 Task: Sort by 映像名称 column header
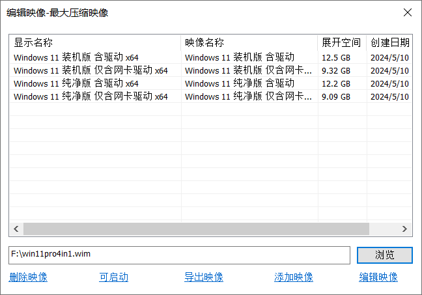pos(249,42)
